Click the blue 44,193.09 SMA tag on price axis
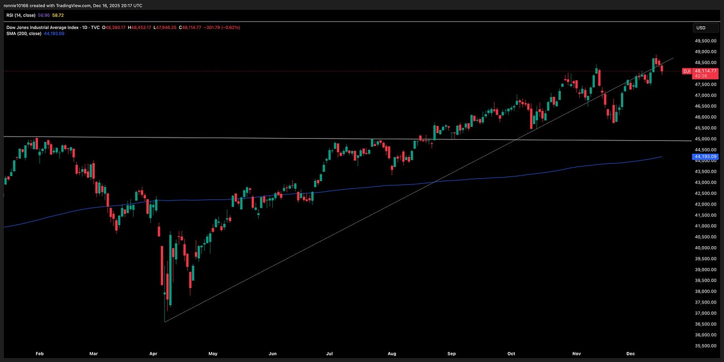724x362 pixels. point(706,157)
